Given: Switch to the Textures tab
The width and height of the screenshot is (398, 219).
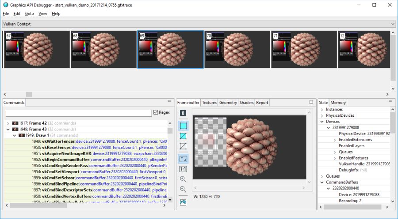Looking at the screenshot, I should [209, 102].
